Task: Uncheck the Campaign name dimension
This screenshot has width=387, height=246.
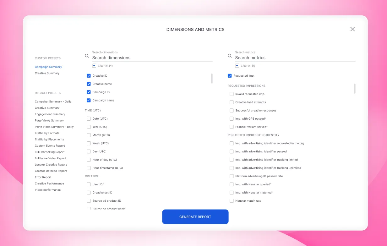Action: coord(89,100)
